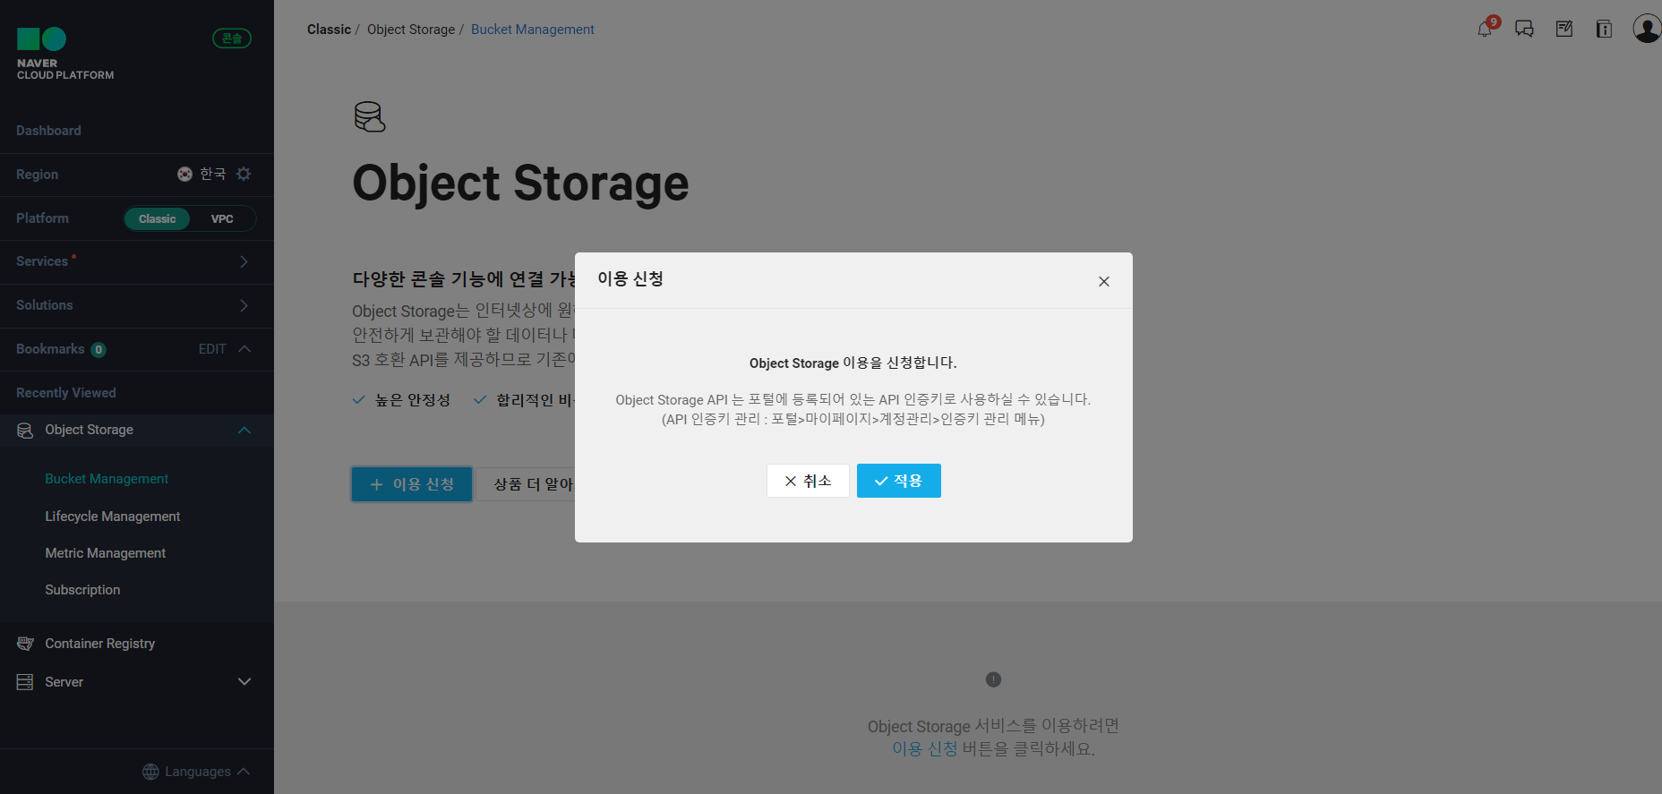Expand the Services menu chevron
The image size is (1662, 794).
pyautogui.click(x=244, y=261)
